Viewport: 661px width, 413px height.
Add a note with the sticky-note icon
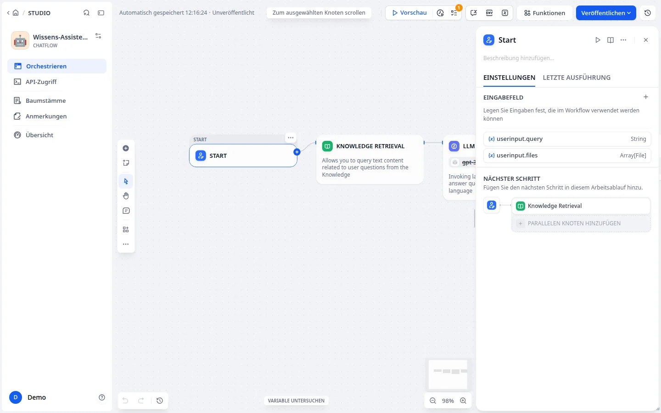tap(126, 163)
